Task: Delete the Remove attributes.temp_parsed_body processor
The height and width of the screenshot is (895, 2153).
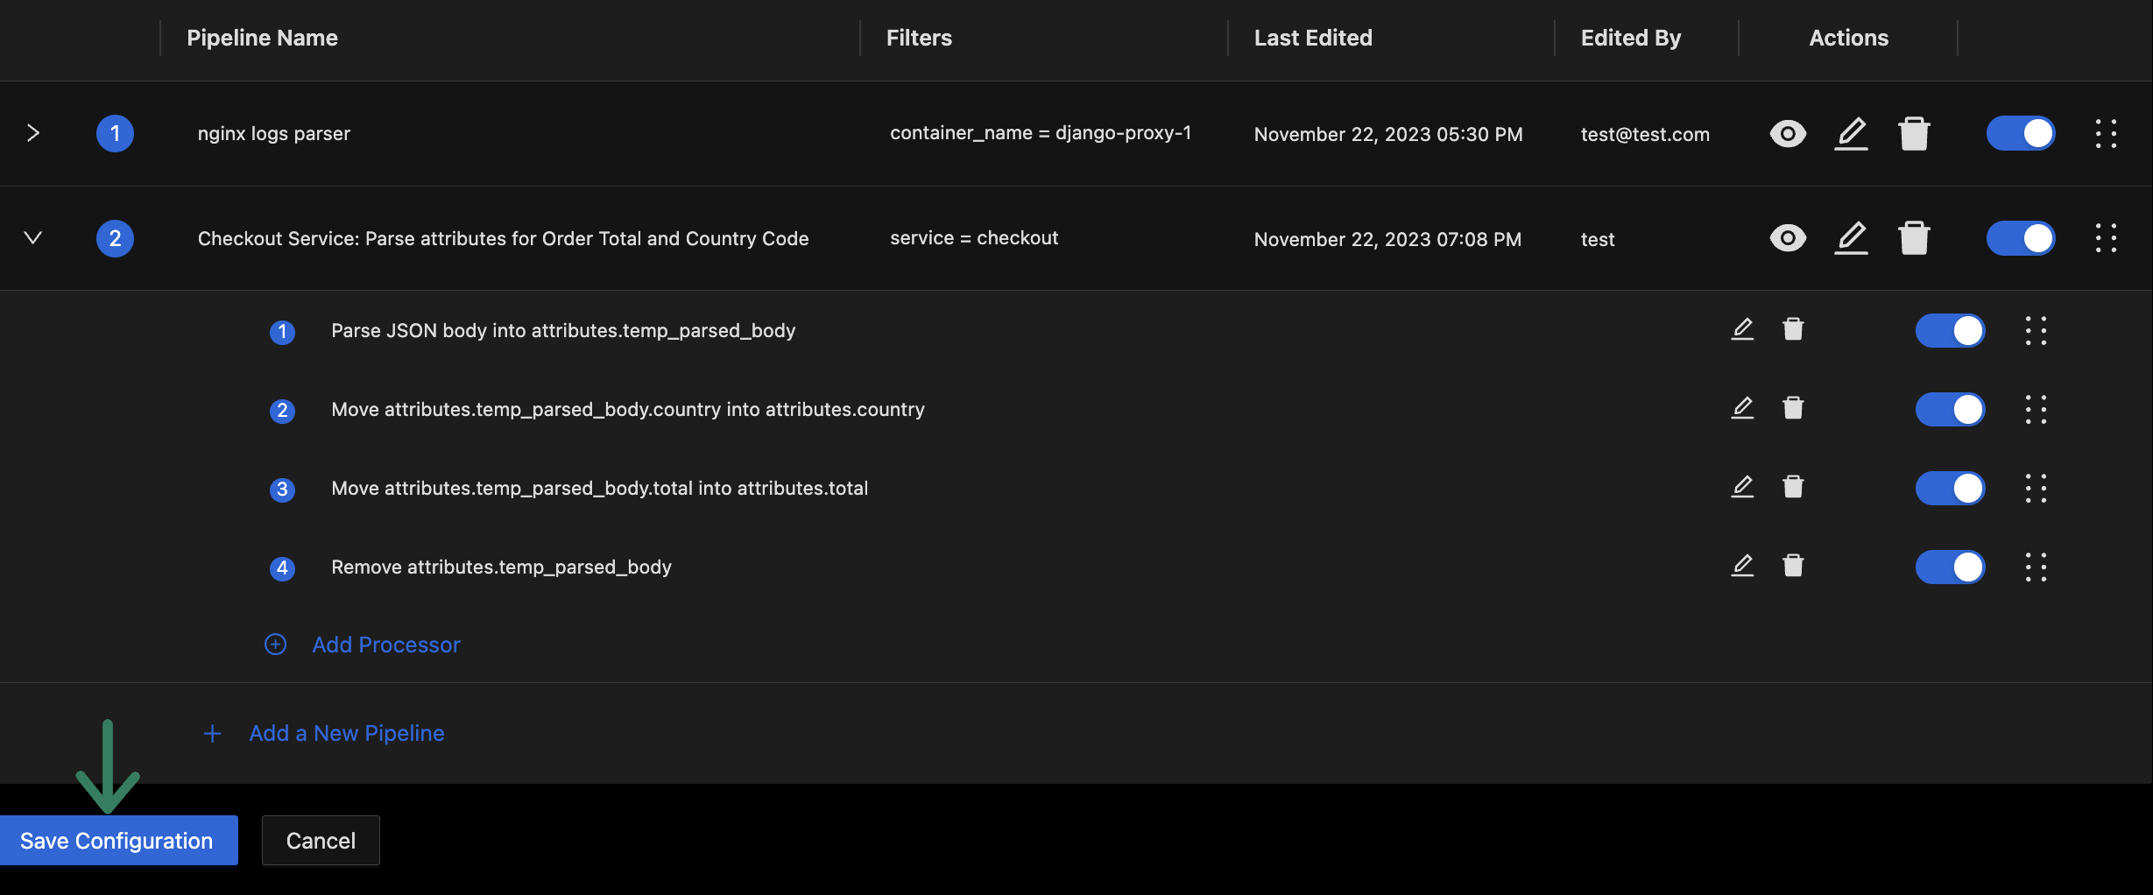Action: point(1793,566)
